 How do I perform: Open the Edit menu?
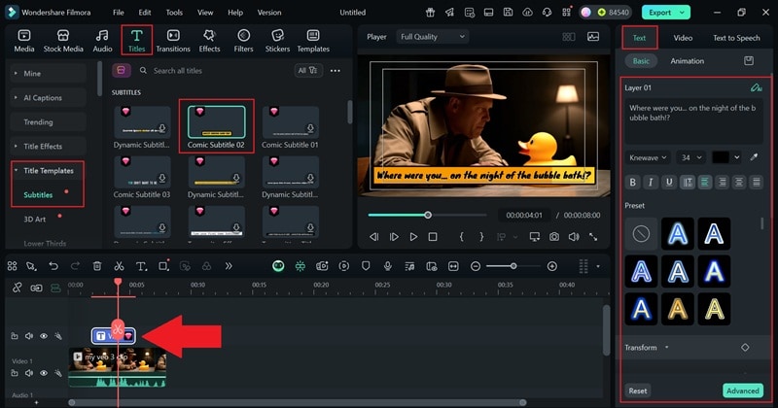pos(144,13)
